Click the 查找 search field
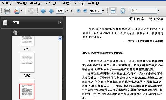Image resolution: width=166 pixels, height=100 pixels. click(144, 11)
